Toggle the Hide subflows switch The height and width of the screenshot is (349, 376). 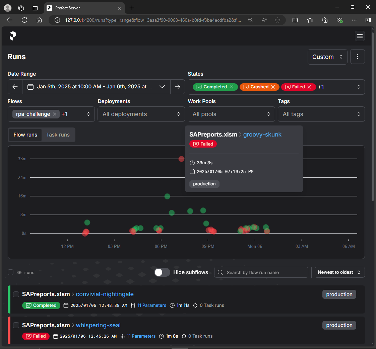(162, 272)
